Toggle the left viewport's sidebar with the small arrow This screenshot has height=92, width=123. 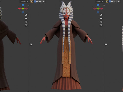tap(29, 5)
